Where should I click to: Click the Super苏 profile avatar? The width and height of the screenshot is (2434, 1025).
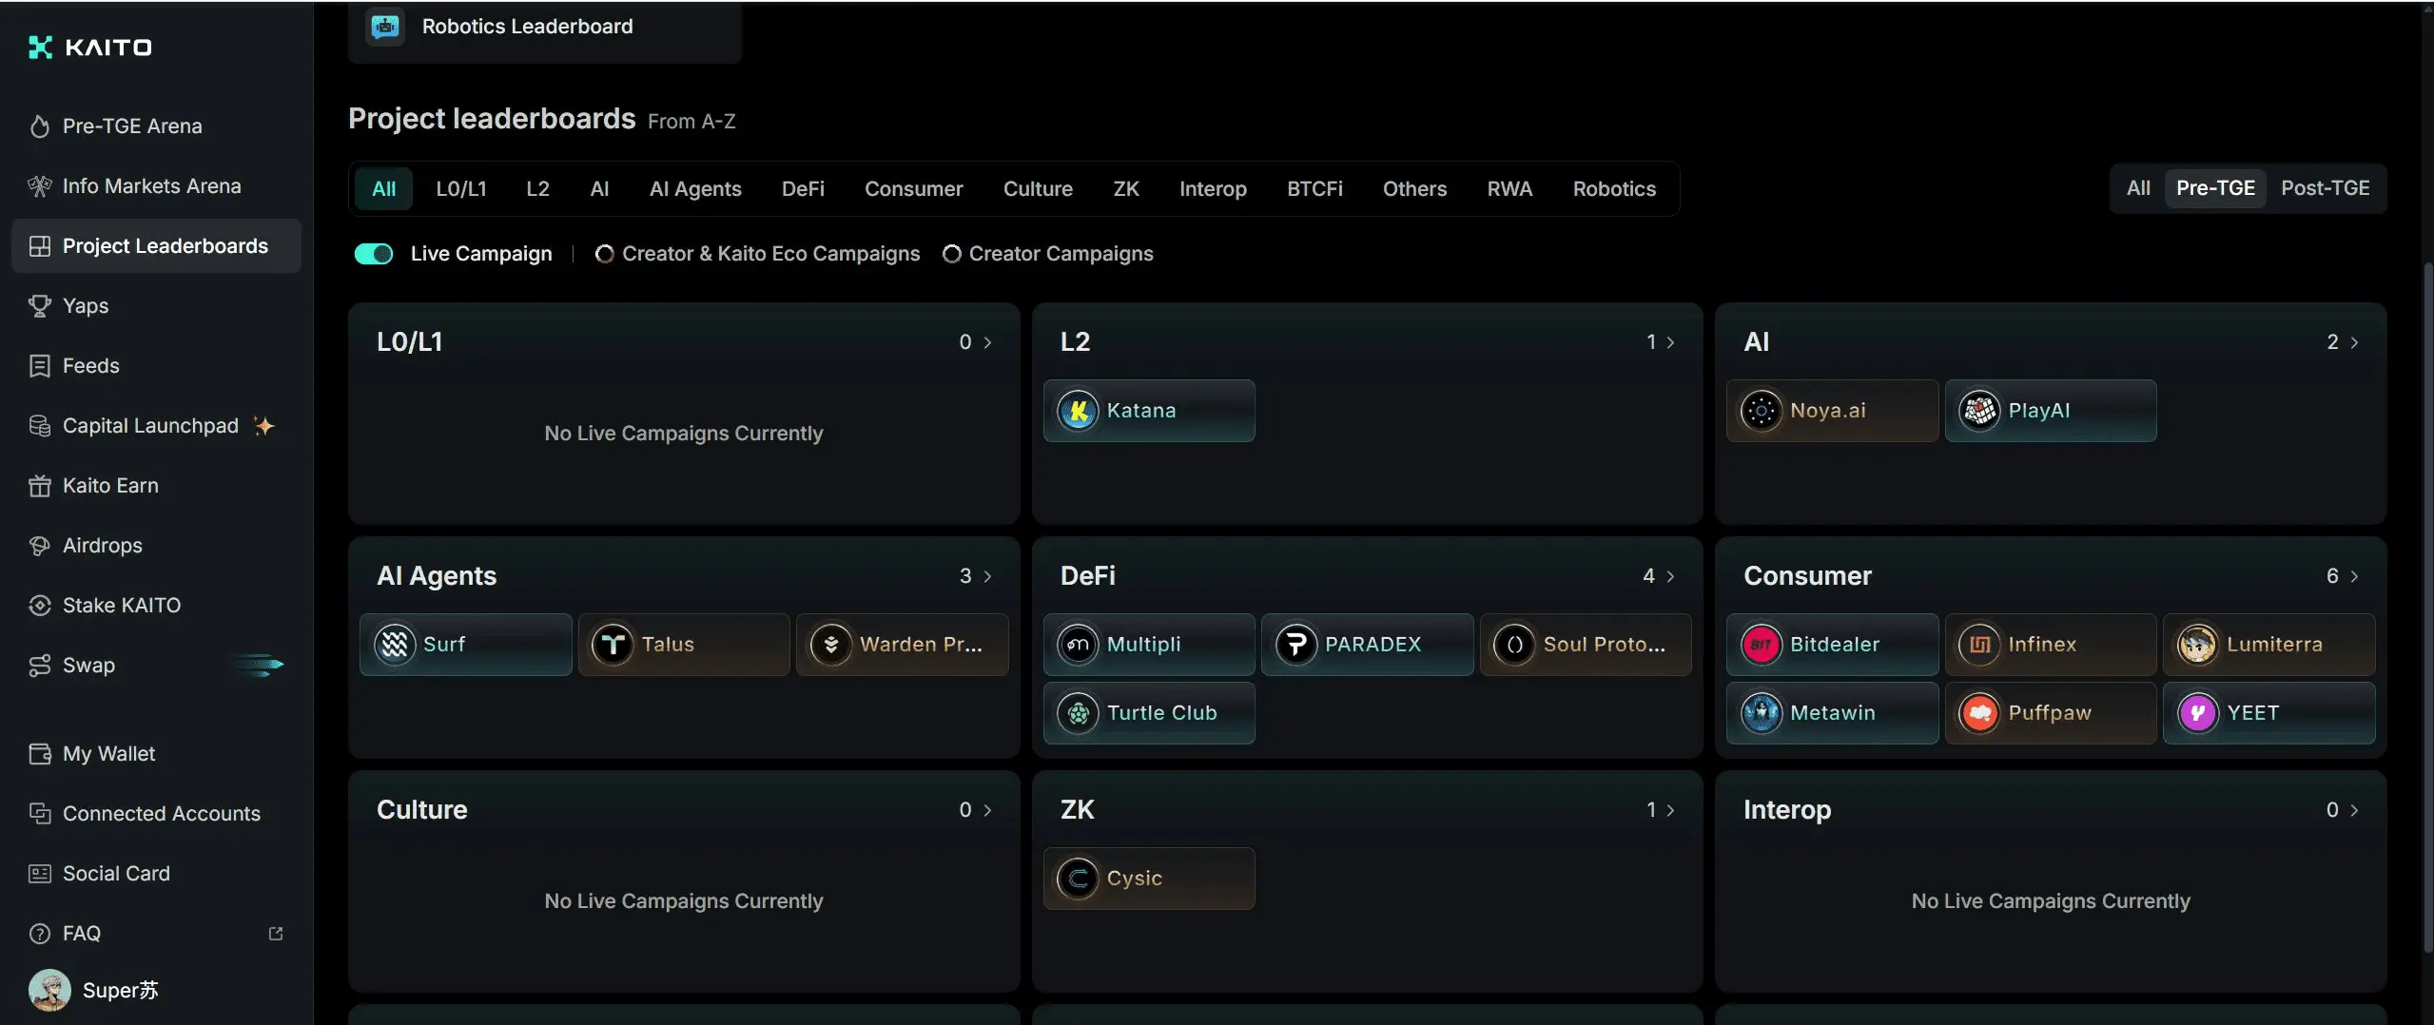(49, 991)
